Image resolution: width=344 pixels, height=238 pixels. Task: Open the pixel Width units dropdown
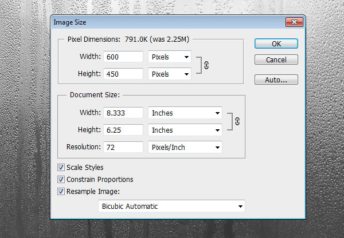pyautogui.click(x=170, y=57)
